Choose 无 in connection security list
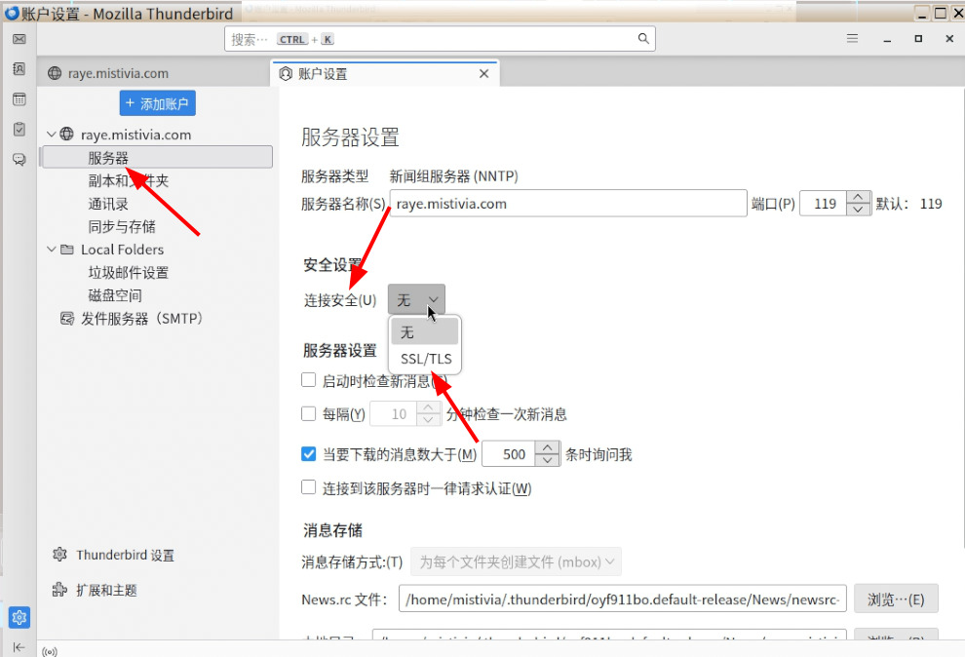The image size is (965, 657). pos(425,332)
